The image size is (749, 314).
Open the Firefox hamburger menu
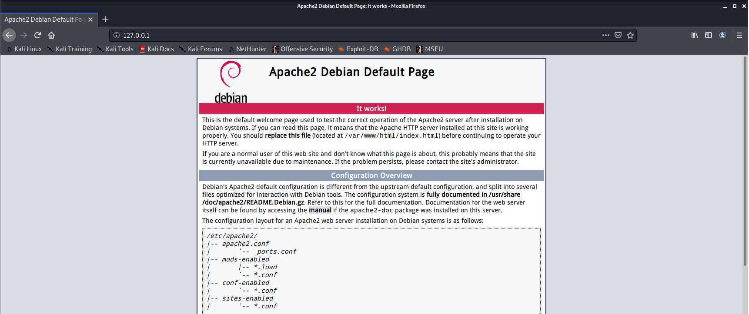739,35
